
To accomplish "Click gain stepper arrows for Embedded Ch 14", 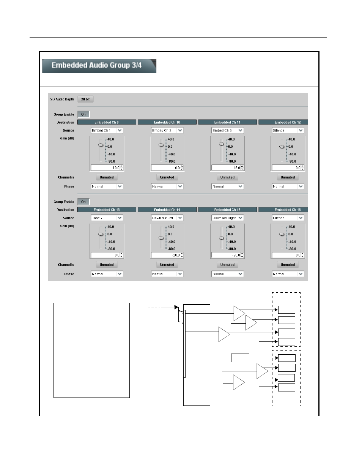I will click(x=182, y=255).
